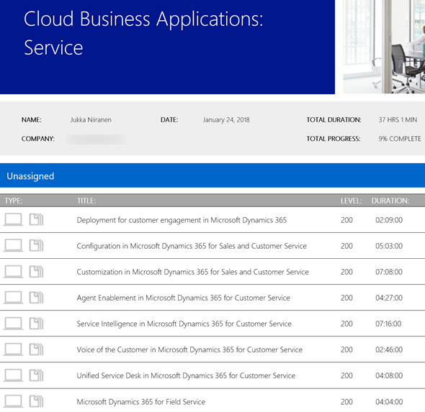Image resolution: width=425 pixels, height=412 pixels.
Task: Click duration 02:09:00 in Deployment row
Action: (x=389, y=220)
